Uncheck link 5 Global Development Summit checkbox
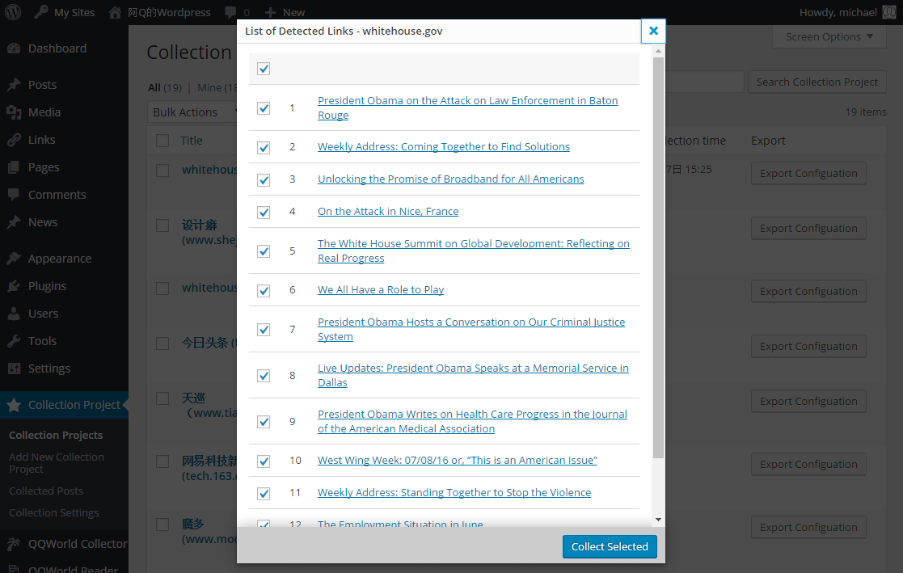Screen dimensions: 903x573 [x=264, y=251]
